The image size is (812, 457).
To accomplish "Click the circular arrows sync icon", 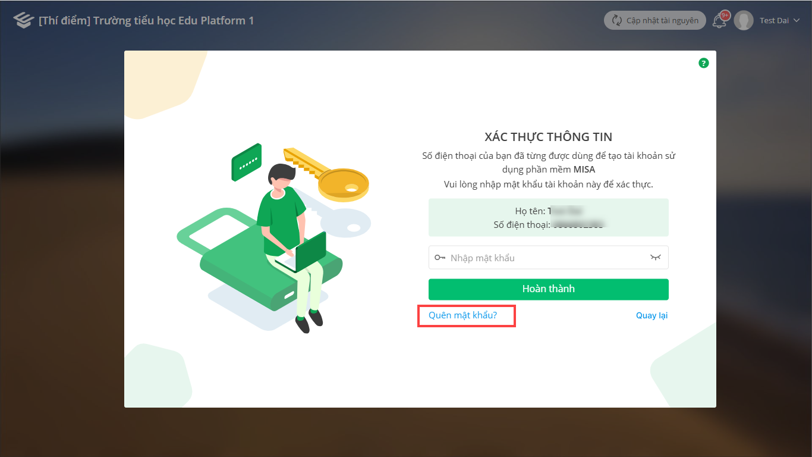I will [x=616, y=20].
